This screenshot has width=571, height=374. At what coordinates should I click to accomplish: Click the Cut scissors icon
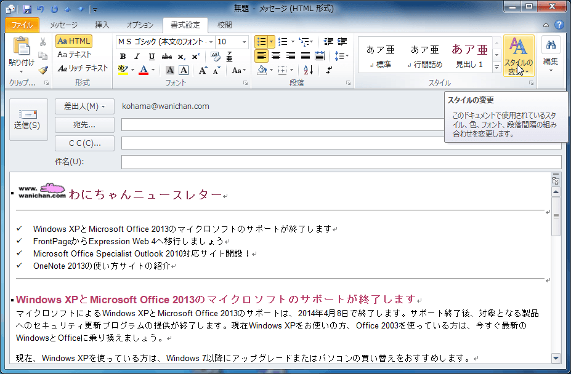tap(43, 42)
